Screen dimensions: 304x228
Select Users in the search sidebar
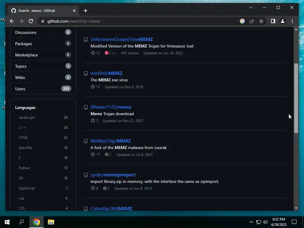(43, 88)
